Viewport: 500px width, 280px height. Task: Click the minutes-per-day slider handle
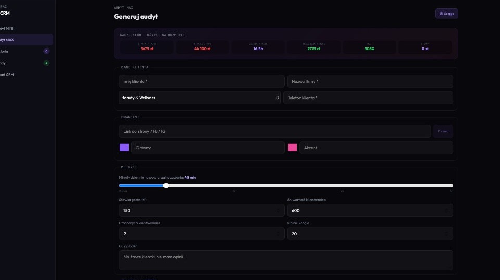coord(166,186)
